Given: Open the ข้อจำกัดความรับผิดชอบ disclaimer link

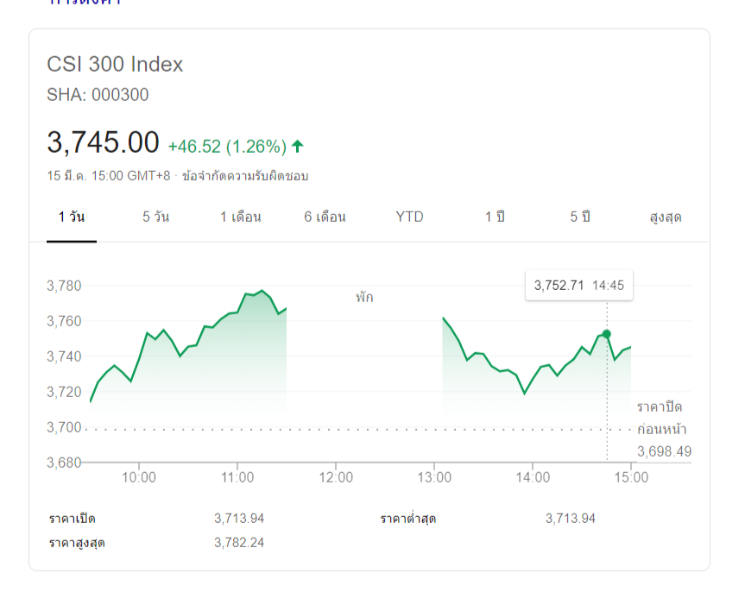Looking at the screenshot, I should [245, 176].
